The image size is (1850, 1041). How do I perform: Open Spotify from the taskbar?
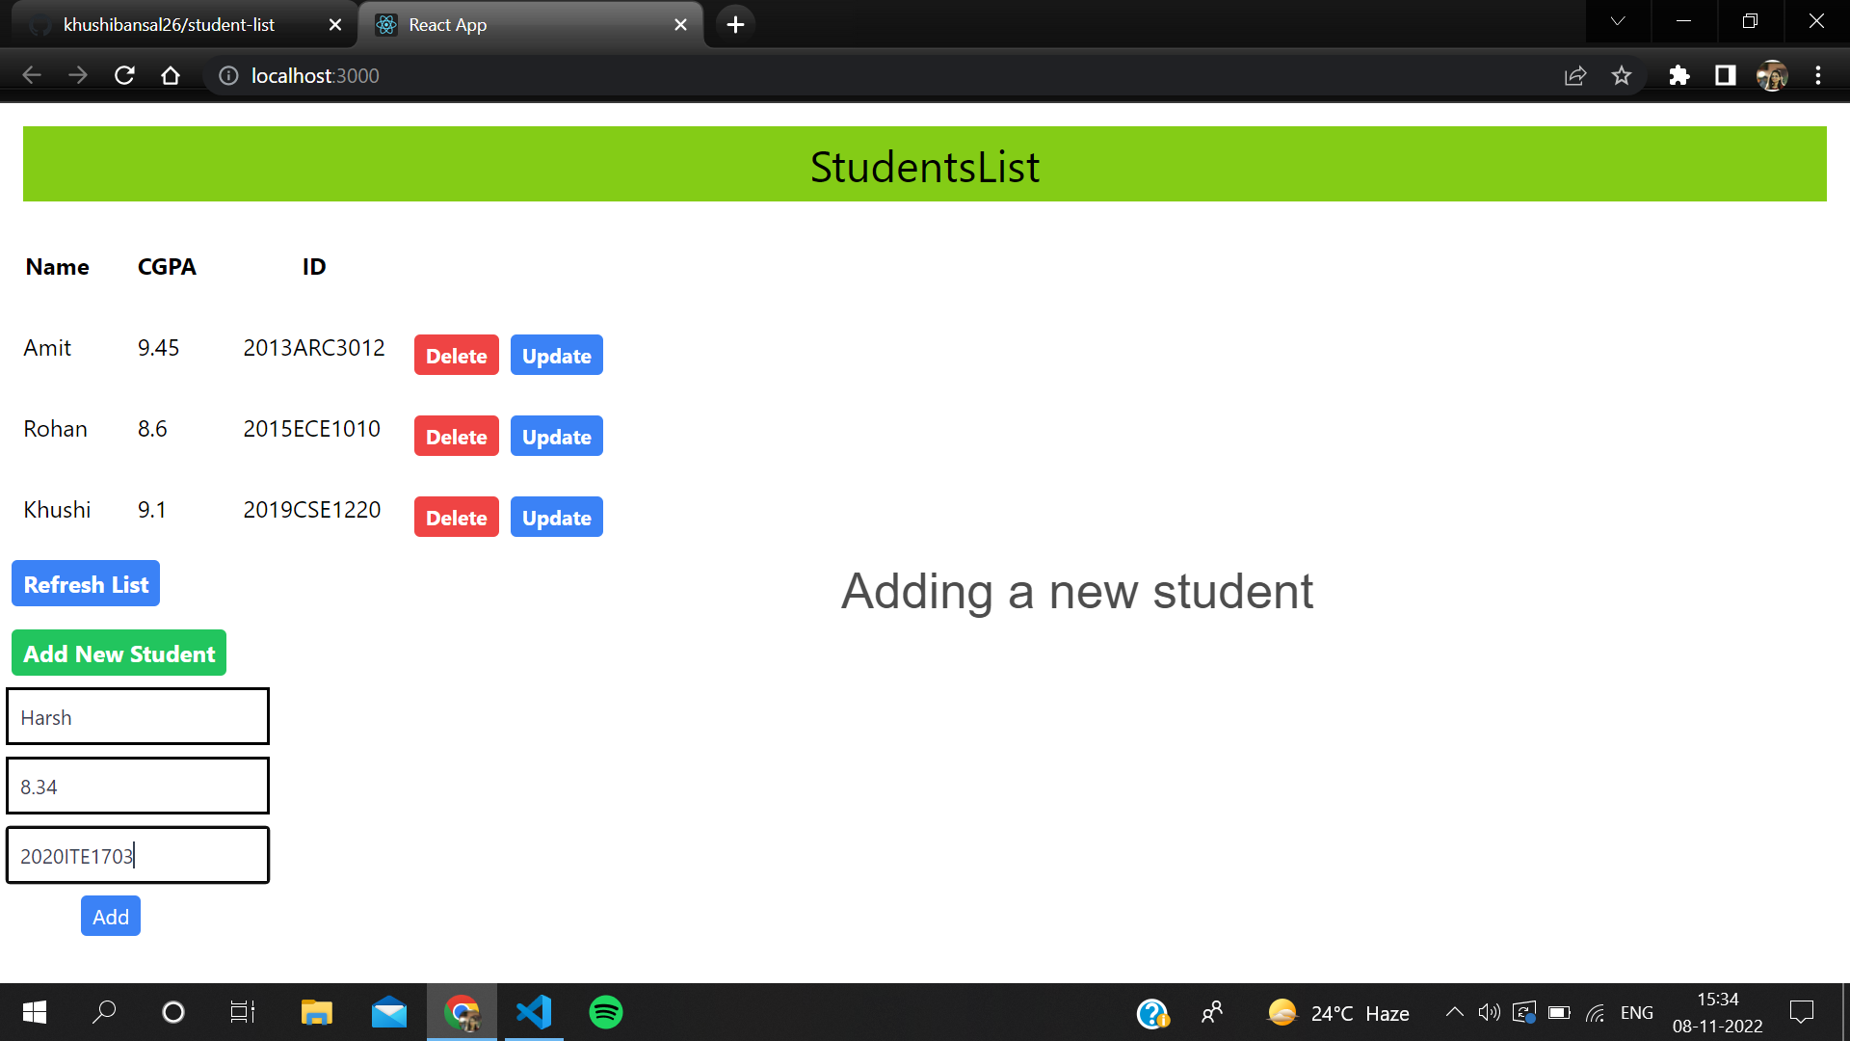(606, 1012)
